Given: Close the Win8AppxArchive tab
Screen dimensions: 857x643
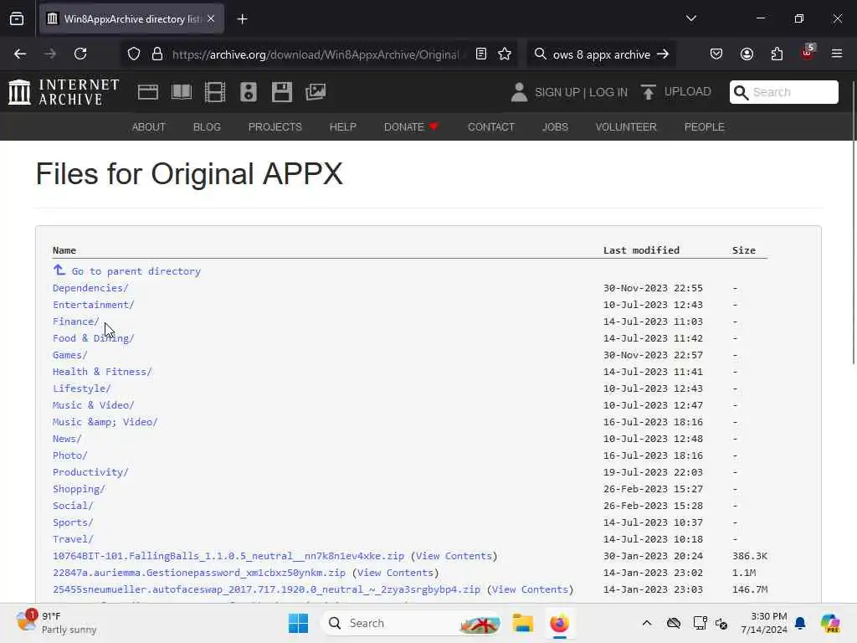Looking at the screenshot, I should pyautogui.click(x=211, y=19).
